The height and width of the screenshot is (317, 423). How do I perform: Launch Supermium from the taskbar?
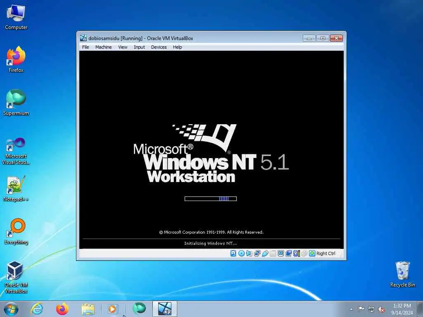click(139, 309)
